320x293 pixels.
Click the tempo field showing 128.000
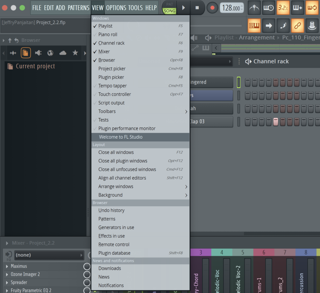231,8
